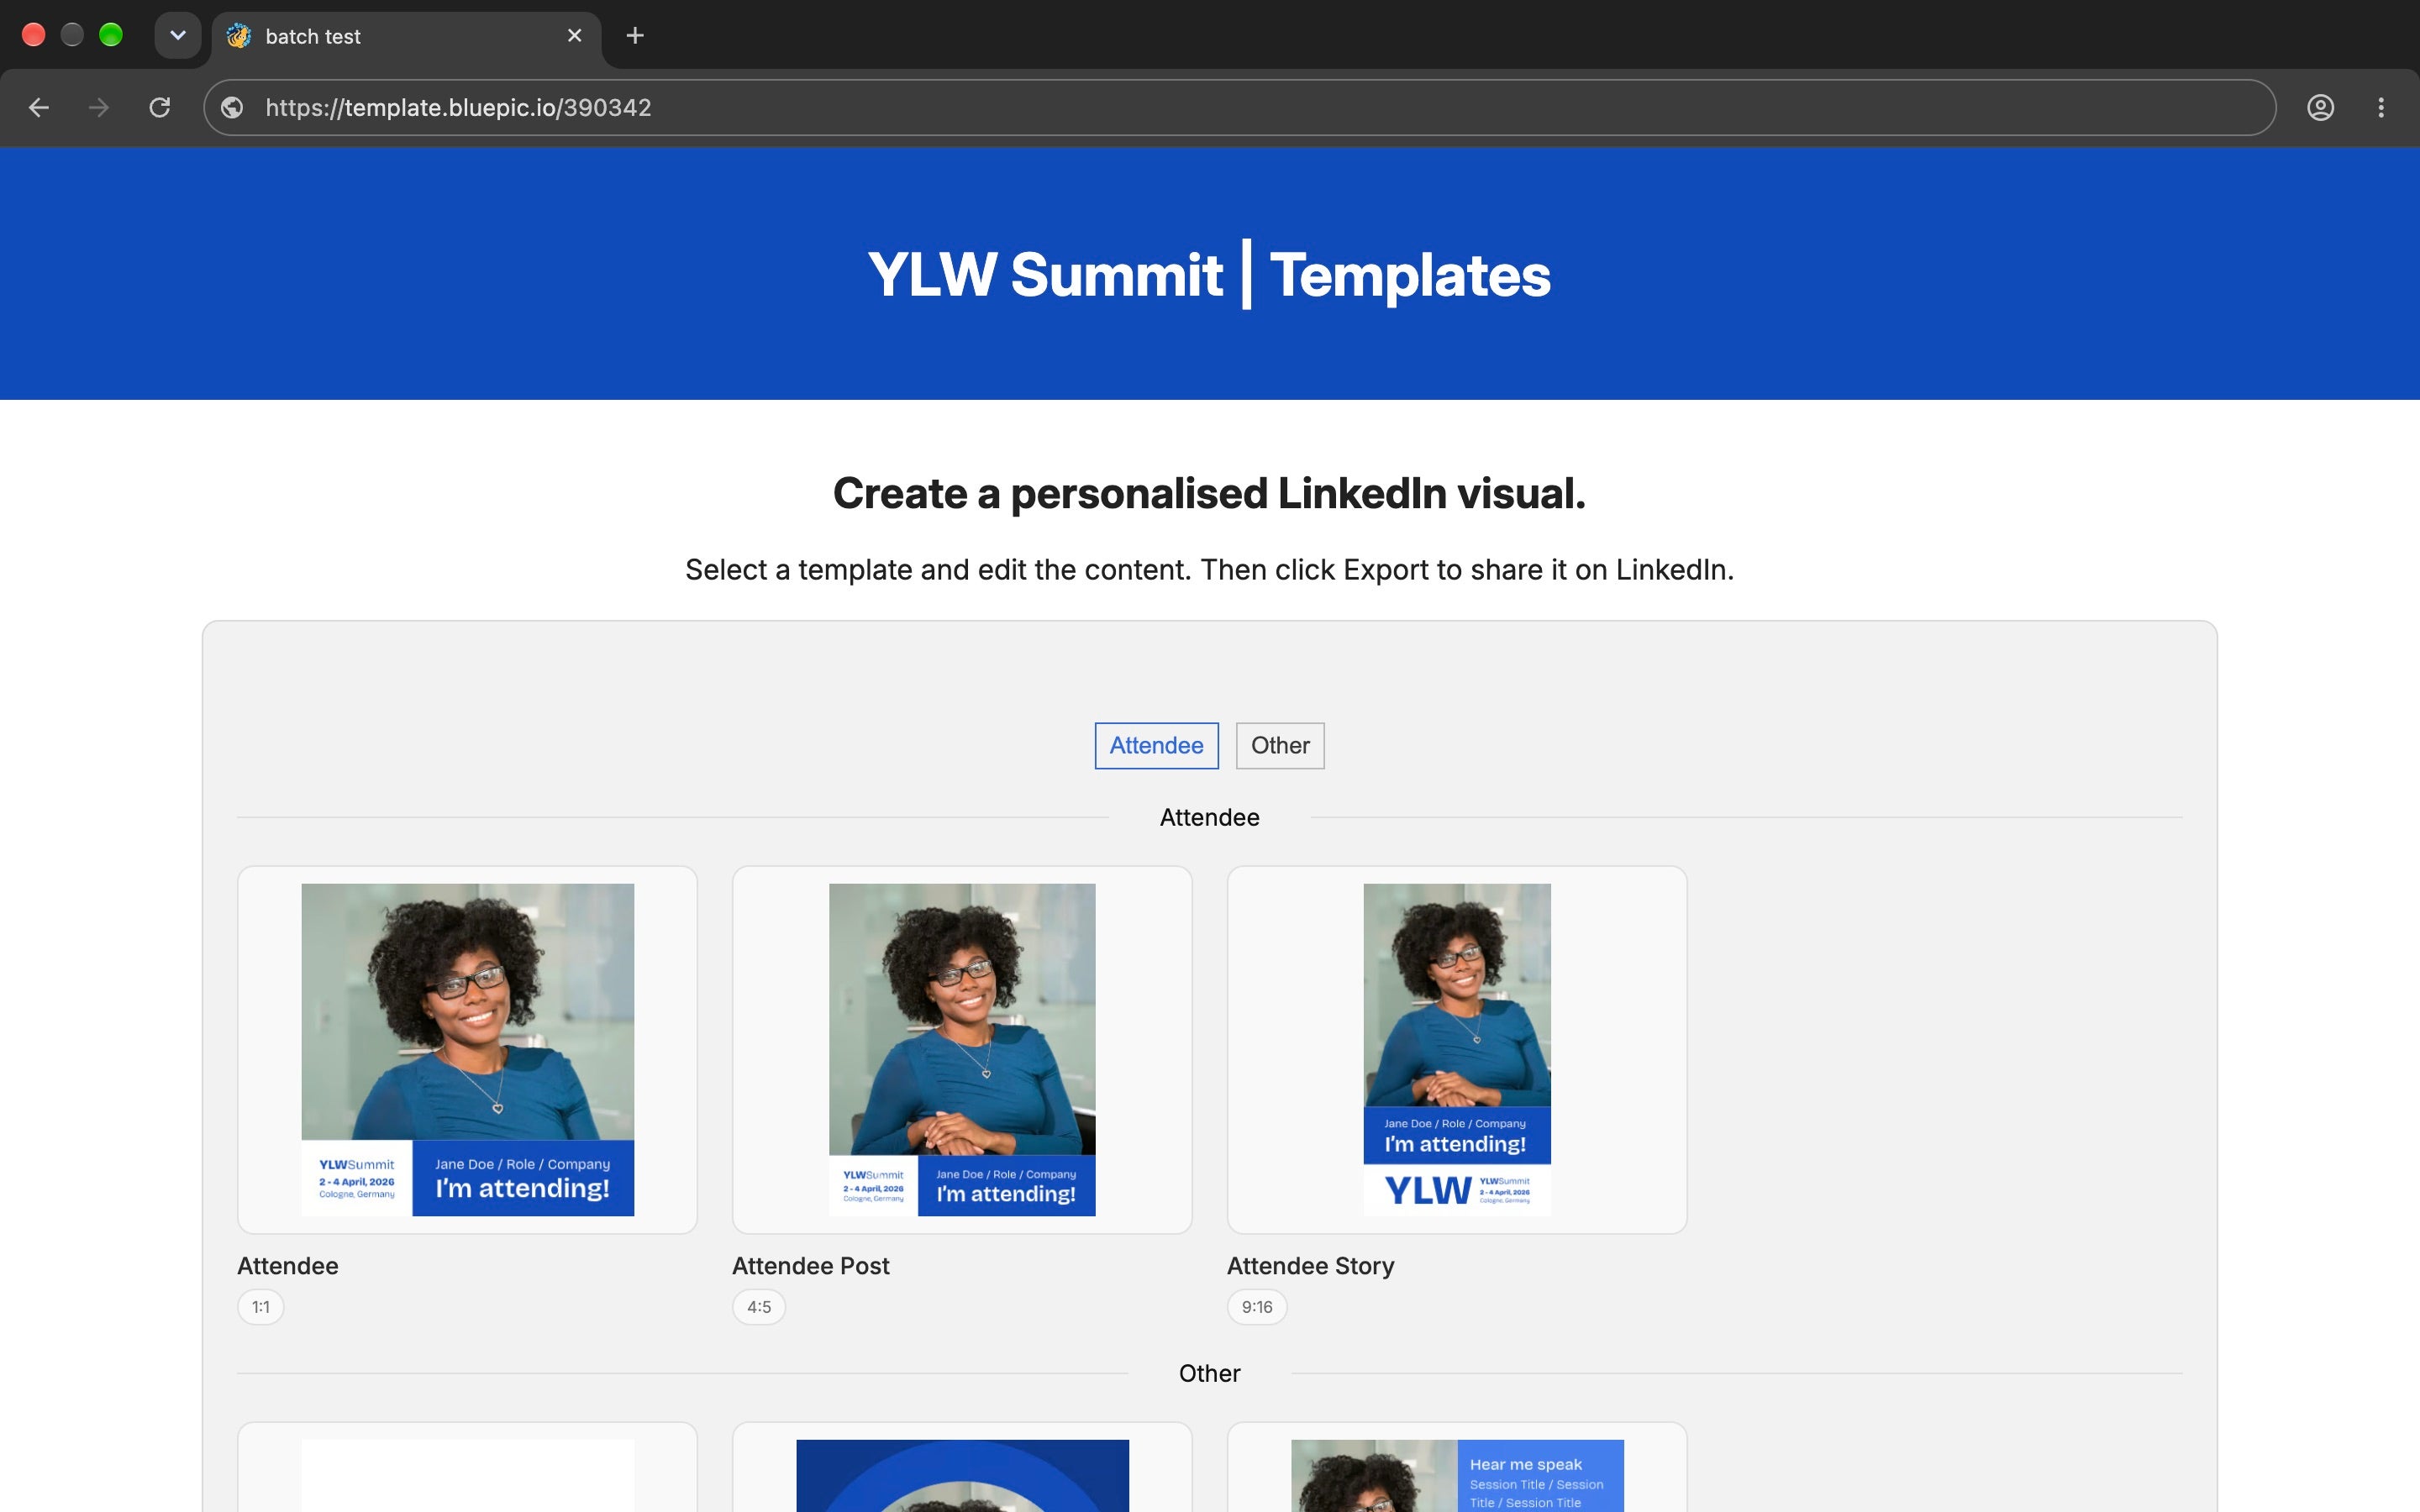Viewport: 2420px width, 1512px height.
Task: Select the Other filter toggle
Action: pyautogui.click(x=1280, y=745)
